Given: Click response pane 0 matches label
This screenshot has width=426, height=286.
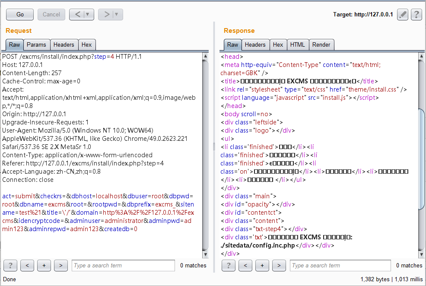Looking at the screenshot, I should coord(409,265).
